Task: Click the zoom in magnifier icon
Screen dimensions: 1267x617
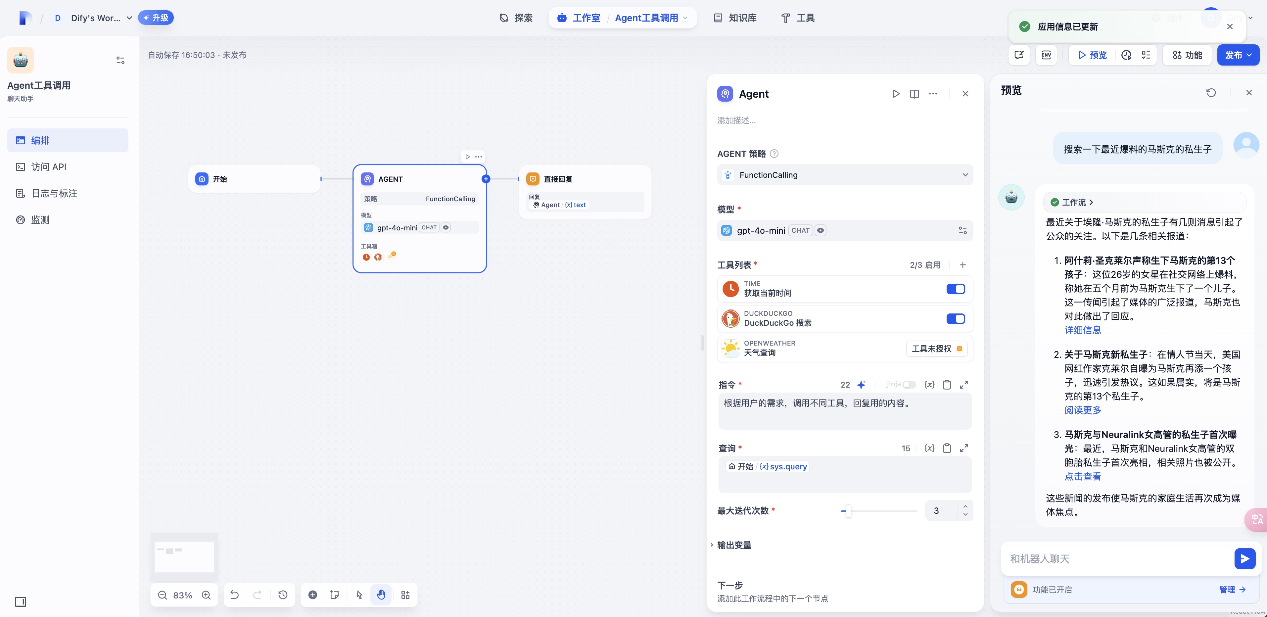Action: tap(207, 595)
